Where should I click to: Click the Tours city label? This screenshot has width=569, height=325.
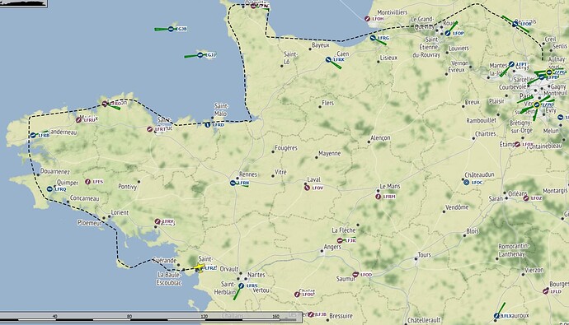[424, 255]
